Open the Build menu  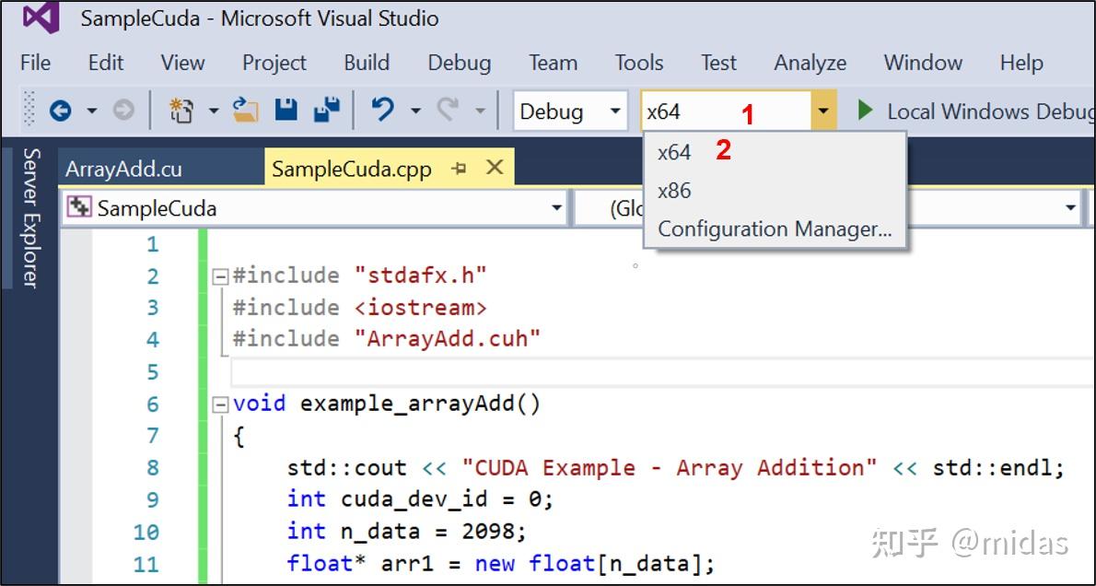tap(366, 63)
